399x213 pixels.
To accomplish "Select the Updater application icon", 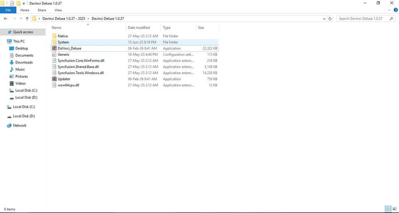I will pos(54,79).
